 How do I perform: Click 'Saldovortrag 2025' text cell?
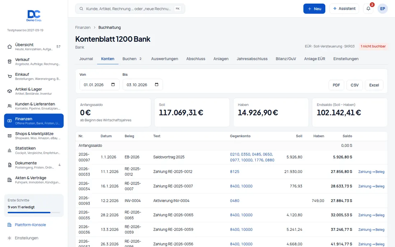tap(169, 157)
